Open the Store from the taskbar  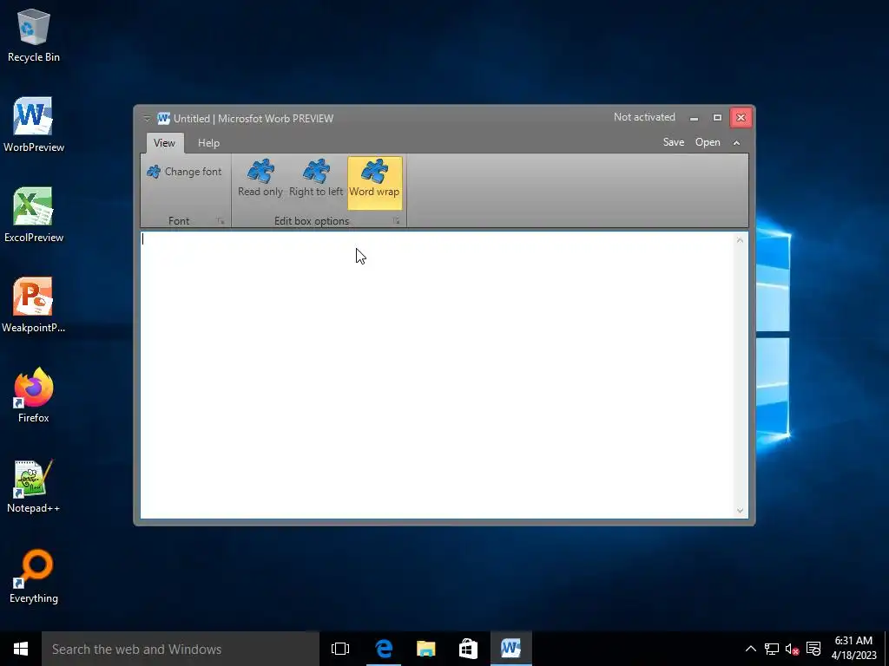[x=468, y=649]
